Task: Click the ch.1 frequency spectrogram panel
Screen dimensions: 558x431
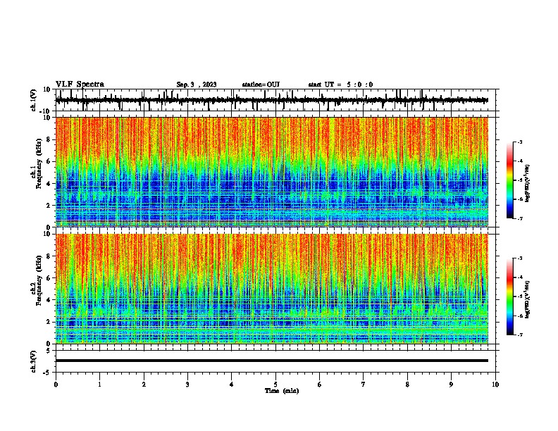Action: point(272,172)
